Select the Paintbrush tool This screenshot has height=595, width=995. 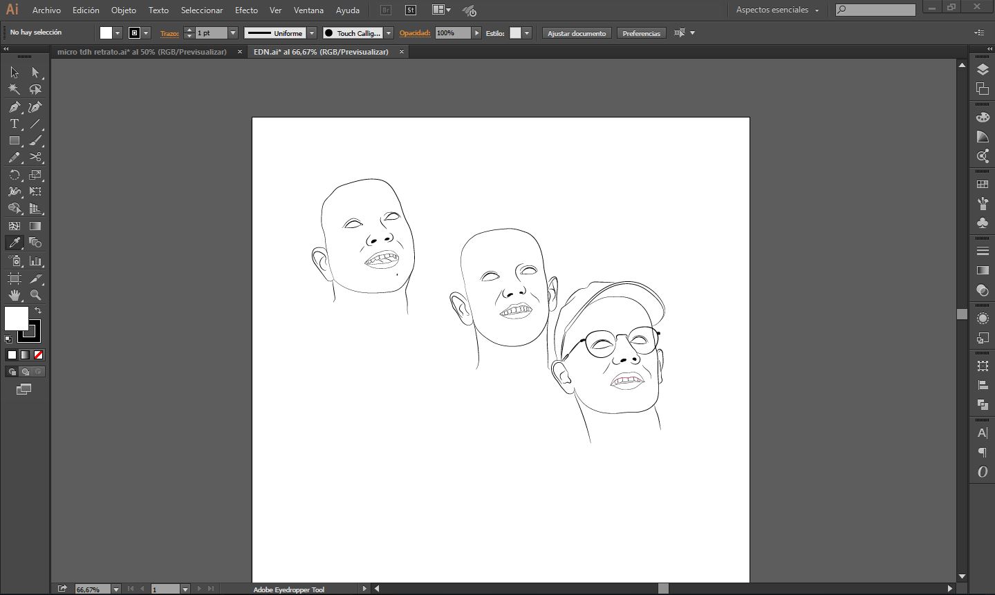tap(35, 140)
